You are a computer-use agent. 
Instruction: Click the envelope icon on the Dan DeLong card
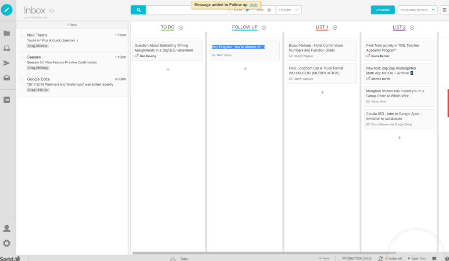137,56
